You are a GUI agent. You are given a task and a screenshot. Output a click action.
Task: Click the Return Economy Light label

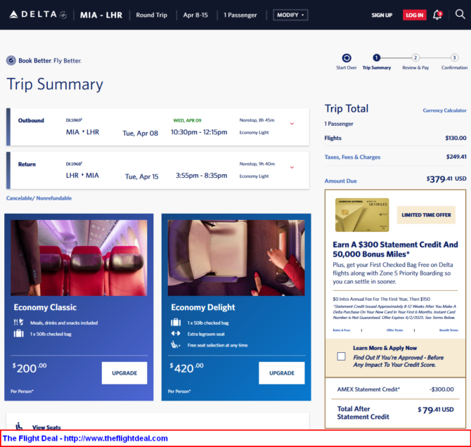click(x=254, y=176)
